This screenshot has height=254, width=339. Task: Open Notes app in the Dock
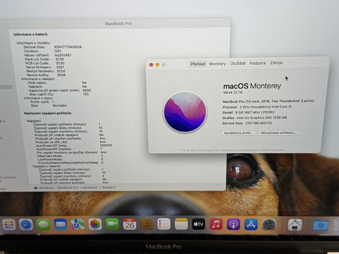tap(181, 224)
